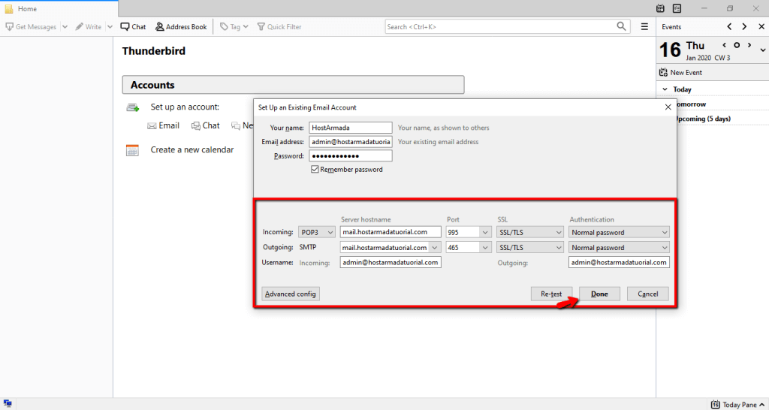
Task: Click the Chat bubbles icon under accounts
Action: (196, 126)
